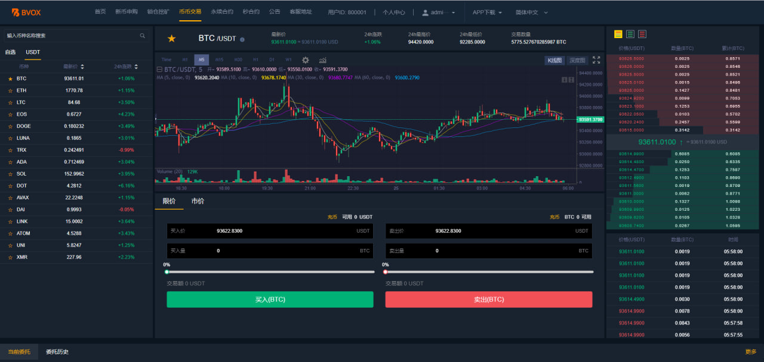Click the coin name search field
Screen dimensions: 764x362
tap(76, 36)
